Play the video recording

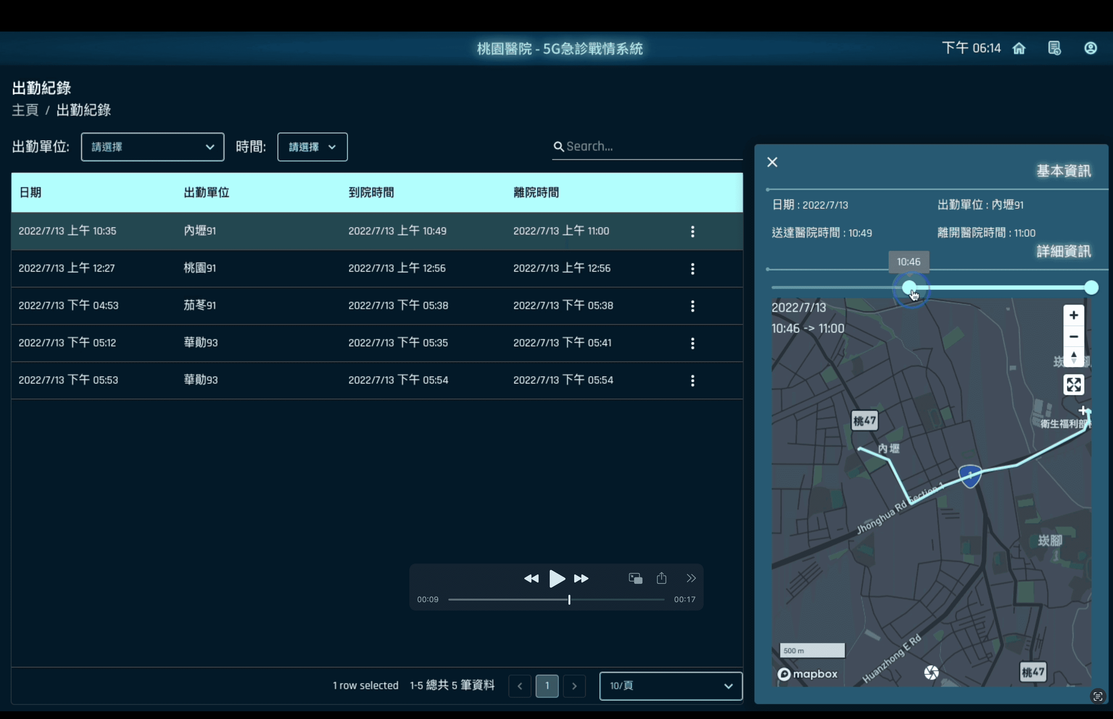557,578
